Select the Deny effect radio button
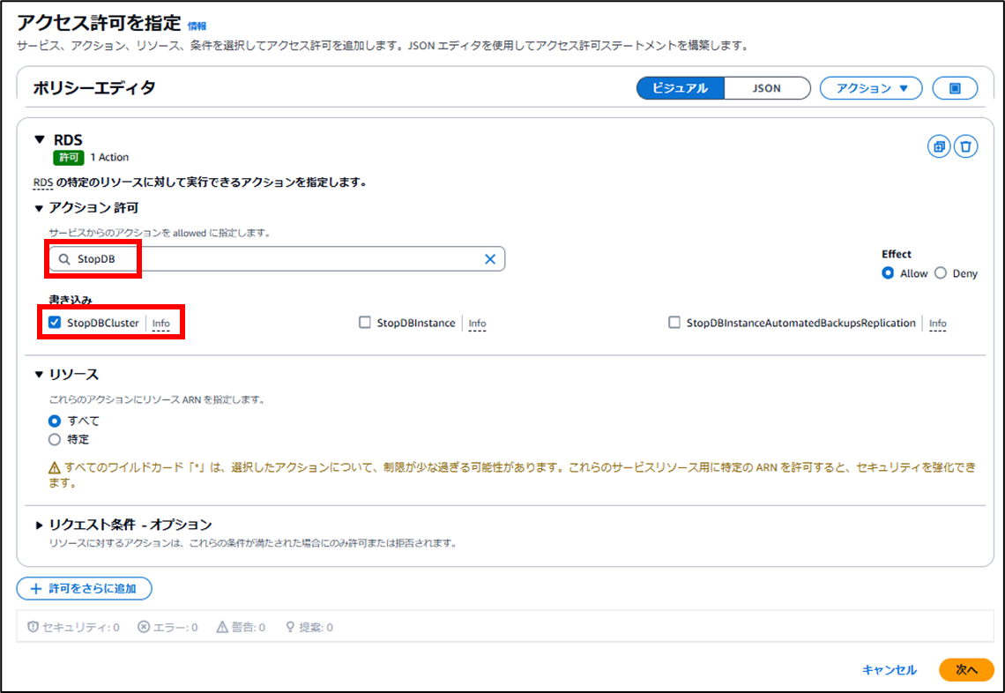Image resolution: width=1005 pixels, height=693 pixels. [x=939, y=273]
